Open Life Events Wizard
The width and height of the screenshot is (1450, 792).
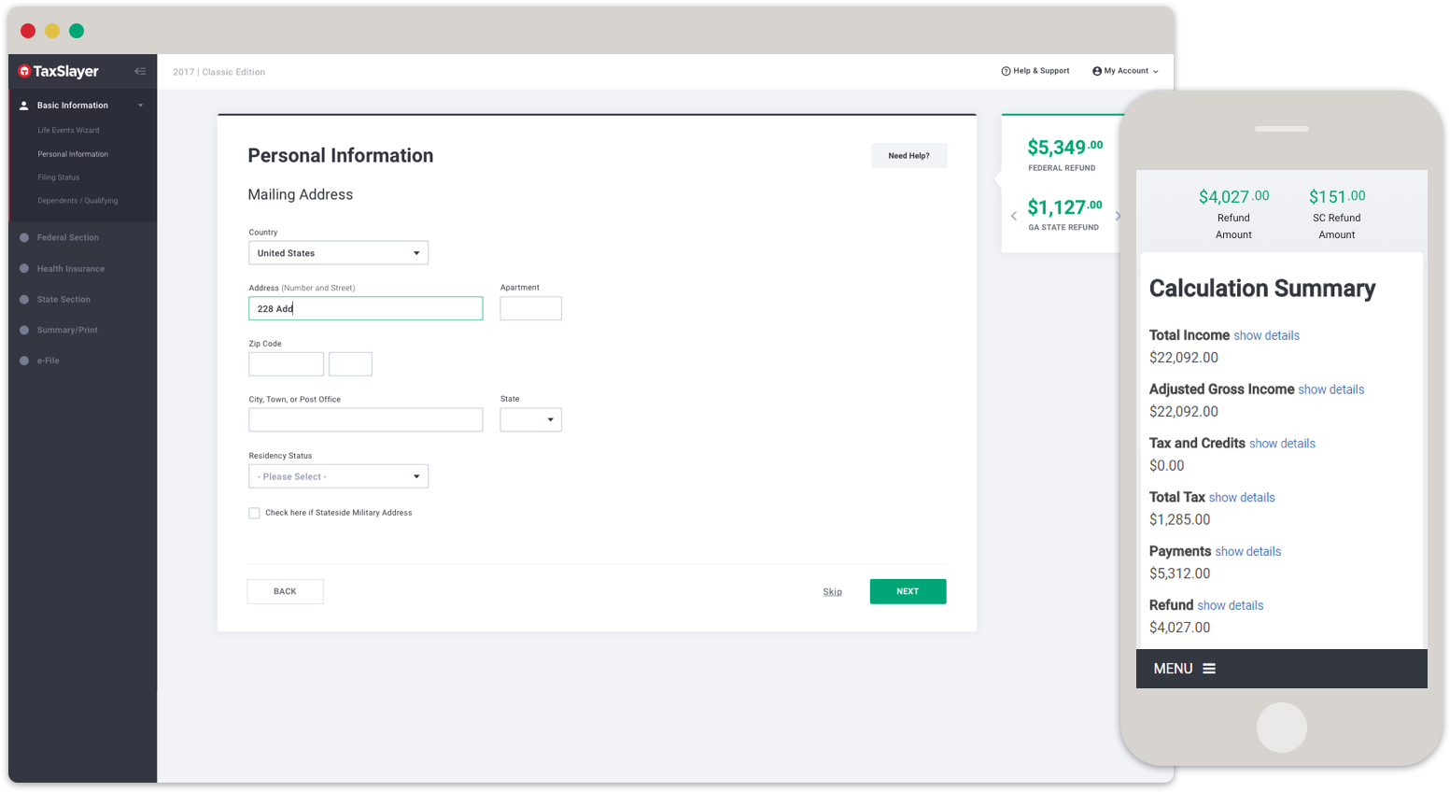tap(68, 130)
